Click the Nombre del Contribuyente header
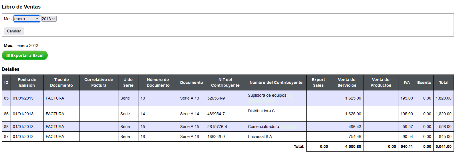The height and width of the screenshot is (153, 455). pyautogui.click(x=276, y=82)
